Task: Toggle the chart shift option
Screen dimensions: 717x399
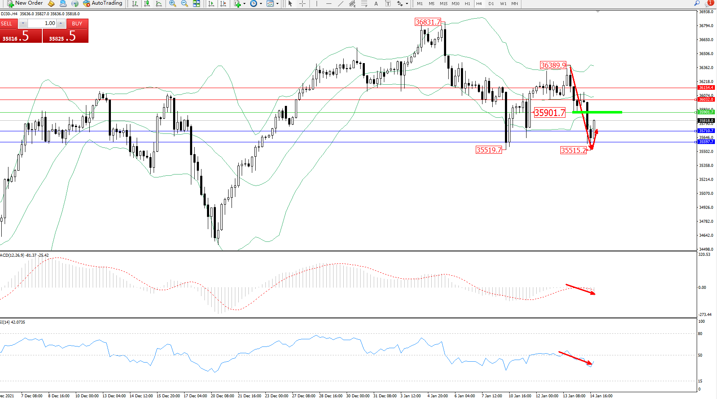Action: (223, 3)
